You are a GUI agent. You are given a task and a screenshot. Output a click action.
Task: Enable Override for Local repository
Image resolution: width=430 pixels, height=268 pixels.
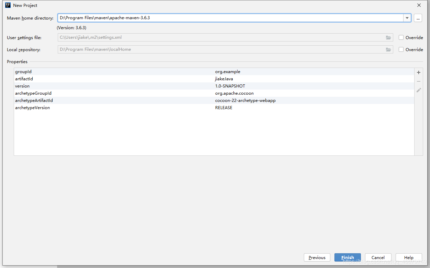pyautogui.click(x=401, y=49)
